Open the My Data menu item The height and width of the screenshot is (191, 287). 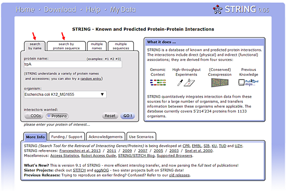[x=123, y=10]
